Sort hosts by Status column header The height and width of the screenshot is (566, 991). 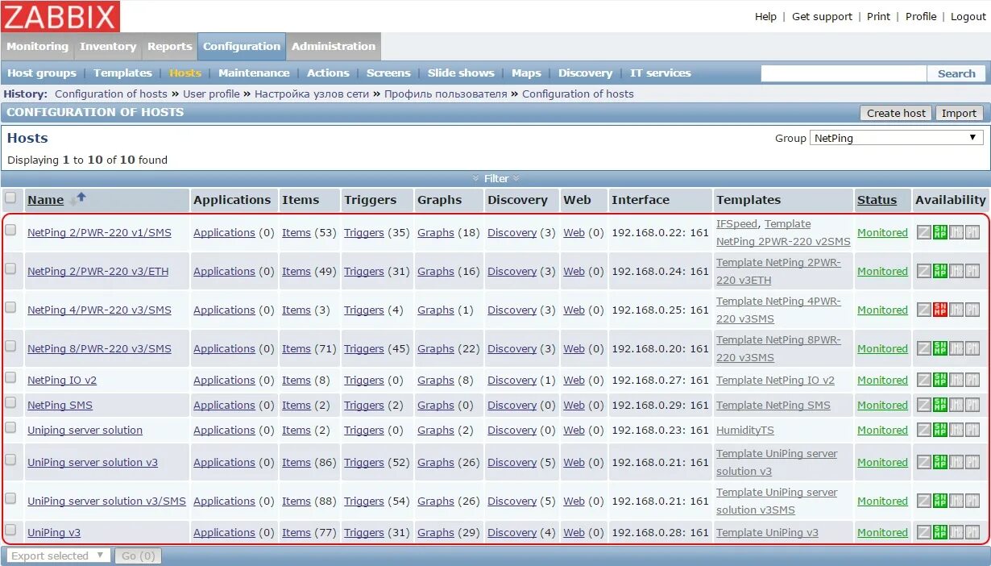coord(877,200)
